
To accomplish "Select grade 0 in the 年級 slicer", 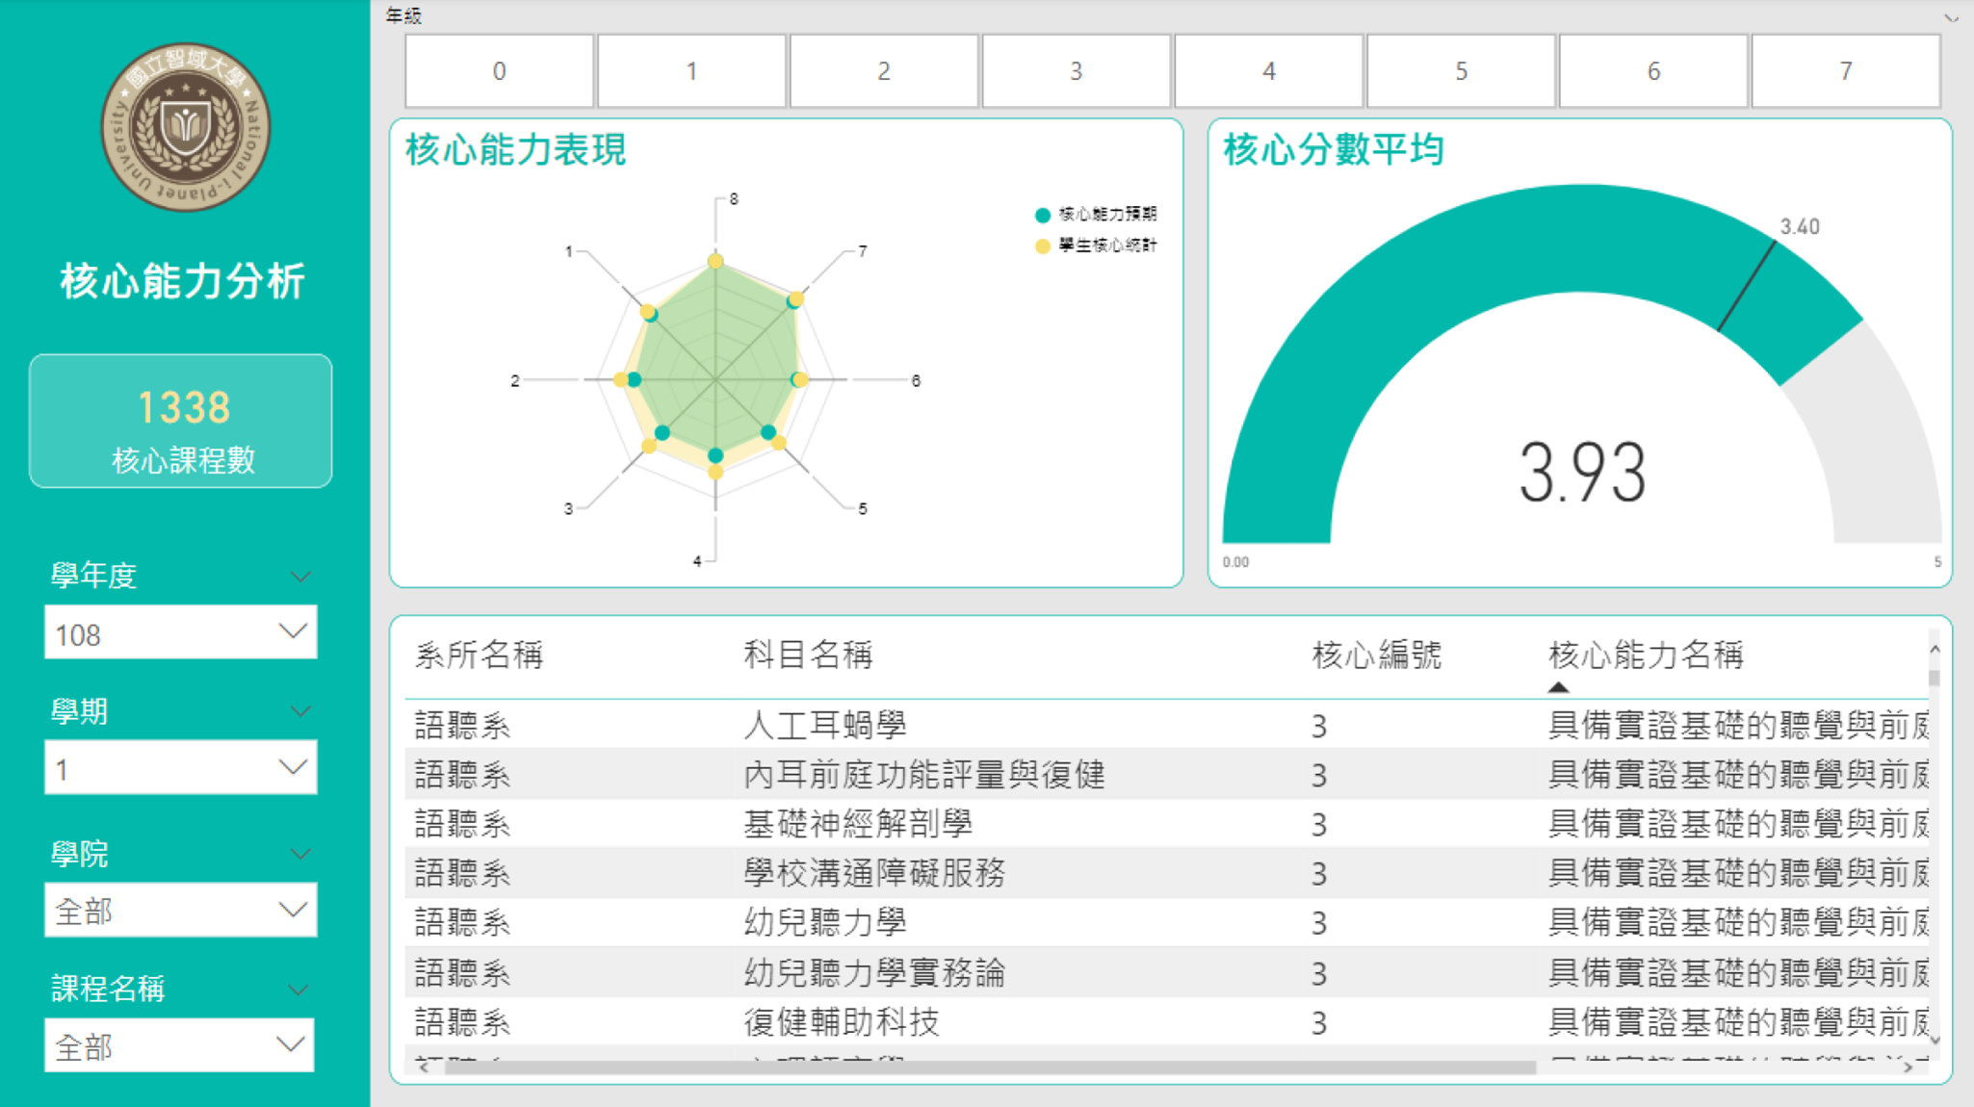I will (x=499, y=71).
